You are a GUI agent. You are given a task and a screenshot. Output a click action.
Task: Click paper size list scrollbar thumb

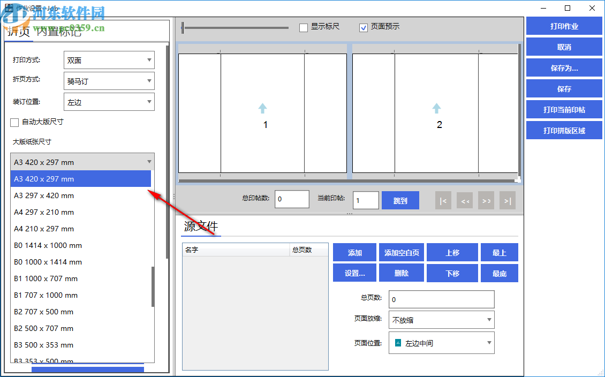coord(153,286)
